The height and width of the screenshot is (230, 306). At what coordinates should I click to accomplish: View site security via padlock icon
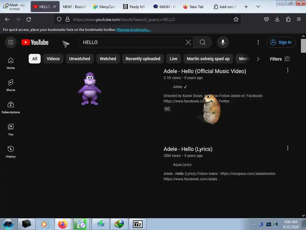tap(68, 19)
